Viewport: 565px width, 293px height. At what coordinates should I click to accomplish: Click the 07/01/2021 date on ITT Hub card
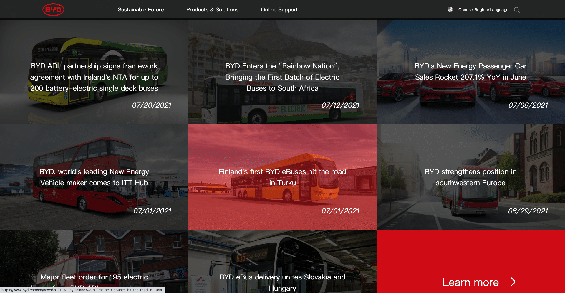[x=152, y=211]
